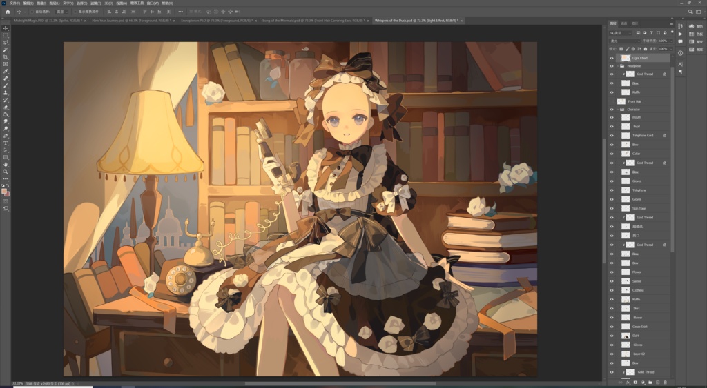Click the Create new layer icon
This screenshot has height=388, width=707.
pos(657,382)
